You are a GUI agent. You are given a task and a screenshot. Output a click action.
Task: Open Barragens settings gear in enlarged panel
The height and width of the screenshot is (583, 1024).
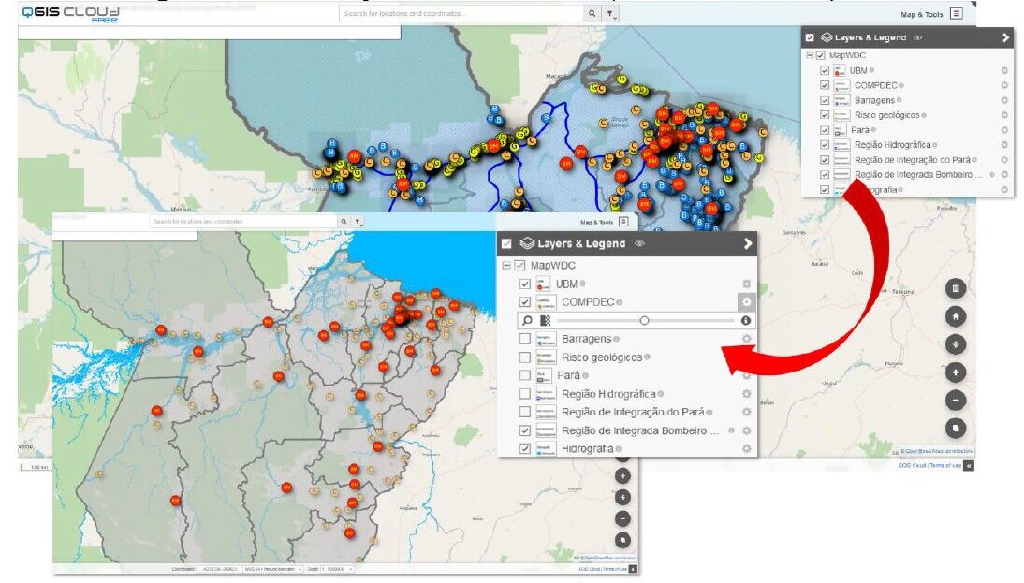point(746,339)
